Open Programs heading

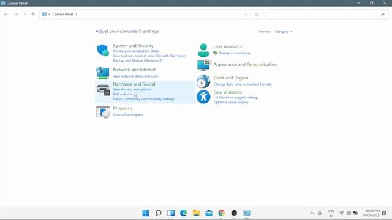[x=123, y=108]
